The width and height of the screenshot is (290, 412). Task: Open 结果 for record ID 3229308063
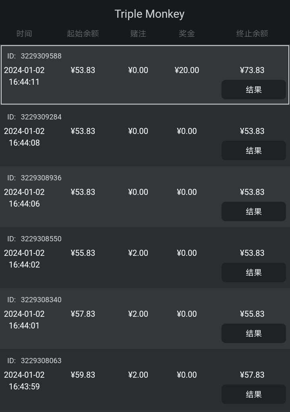click(254, 394)
